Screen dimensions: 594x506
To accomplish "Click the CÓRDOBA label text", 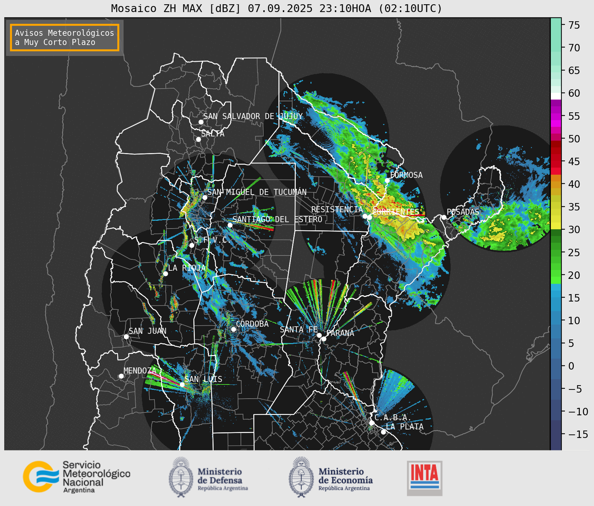I will (x=252, y=324).
